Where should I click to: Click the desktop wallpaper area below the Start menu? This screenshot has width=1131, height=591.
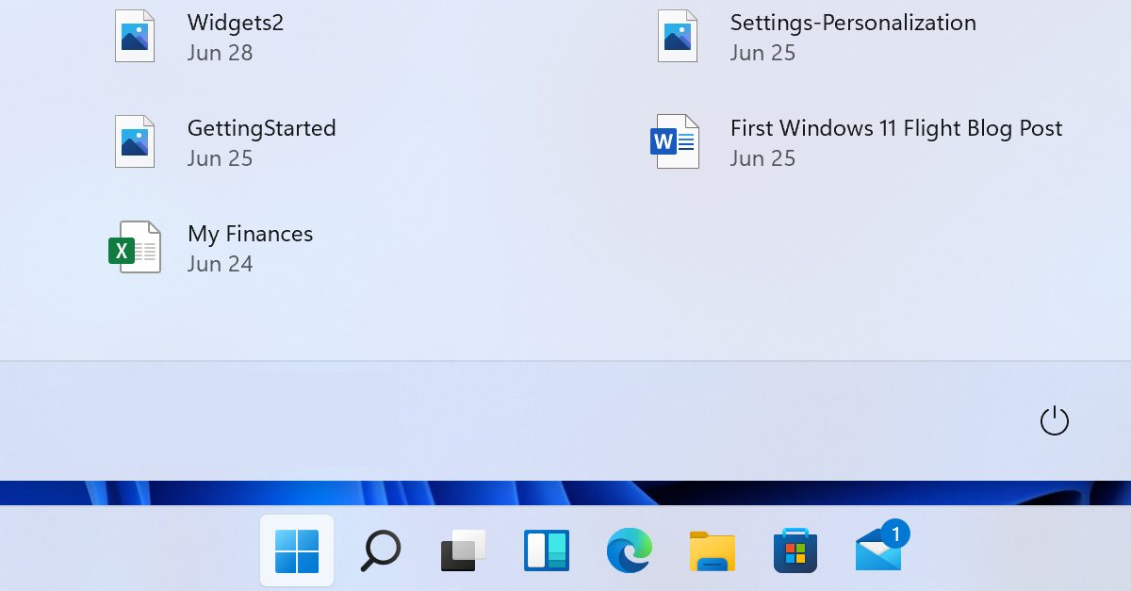(x=141, y=490)
